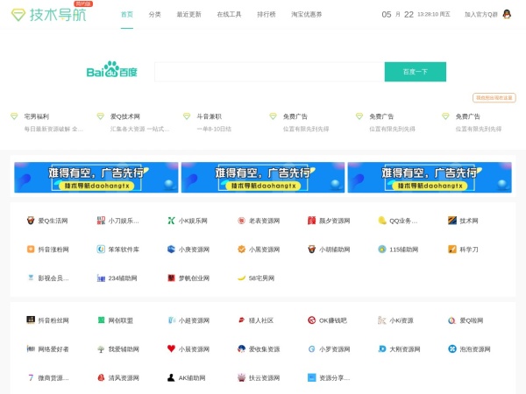526x394 pixels.
Task: Click the 笨笨软件库 icon
Action: 101,250
